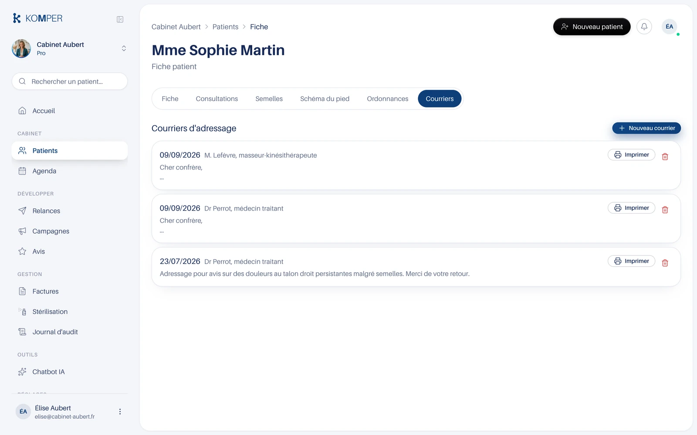Viewport: 697px width, 435px height.
Task: Open Relances in the sidebar
Action: [x=70, y=211]
